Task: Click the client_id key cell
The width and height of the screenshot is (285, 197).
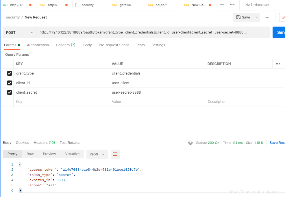Action: coord(61,83)
